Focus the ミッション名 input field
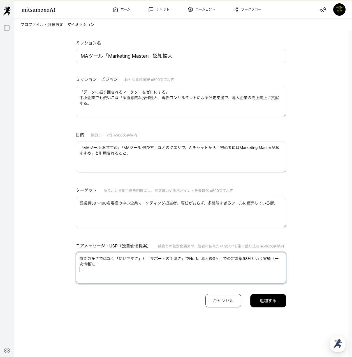The image size is (352, 357). click(x=181, y=56)
